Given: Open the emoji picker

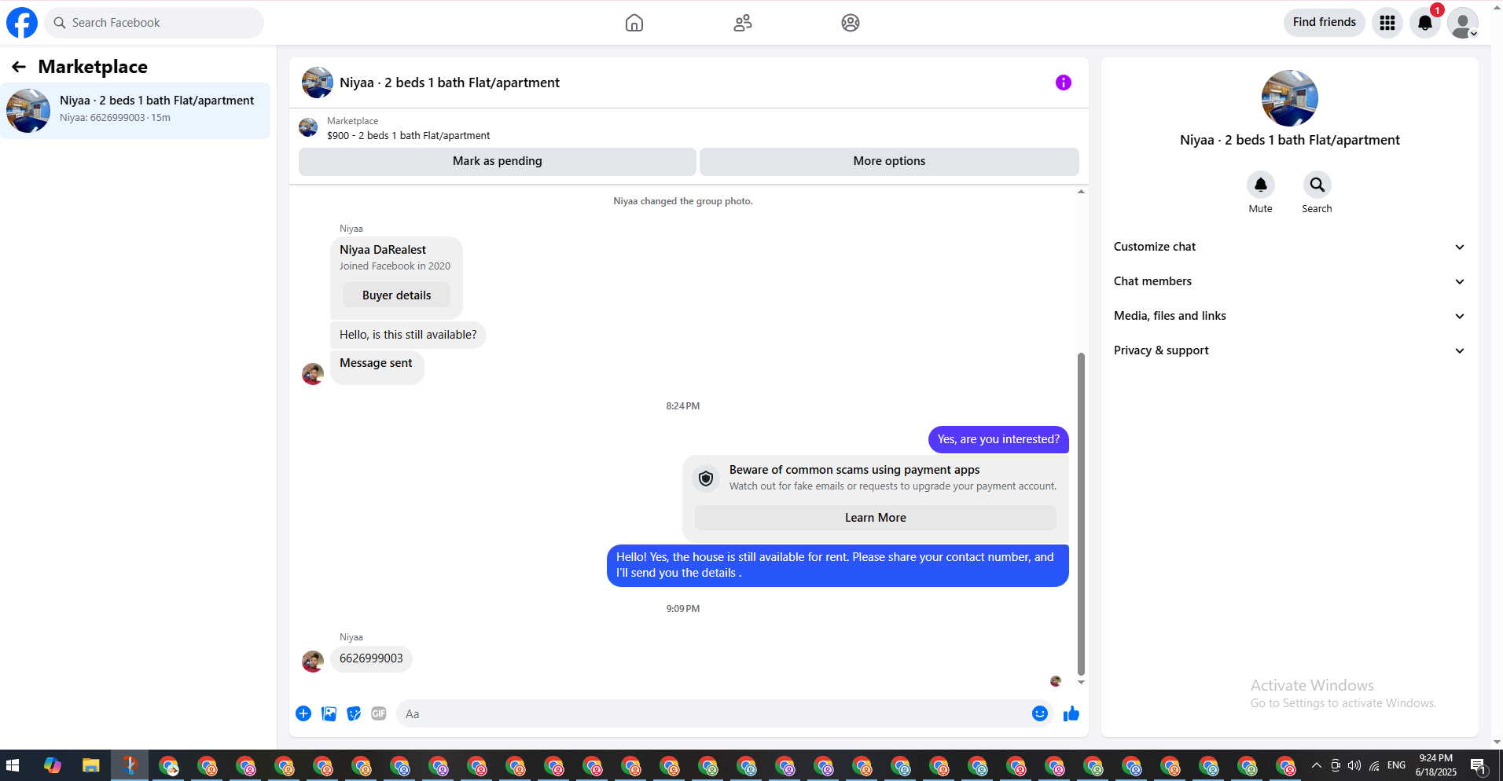Looking at the screenshot, I should point(1040,713).
